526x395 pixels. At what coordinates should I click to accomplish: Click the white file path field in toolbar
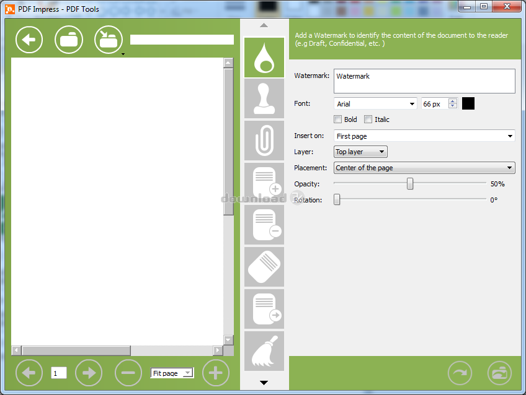pyautogui.click(x=182, y=40)
